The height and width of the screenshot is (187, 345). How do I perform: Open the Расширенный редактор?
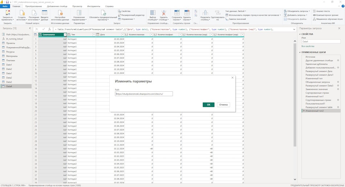tap(131, 15)
